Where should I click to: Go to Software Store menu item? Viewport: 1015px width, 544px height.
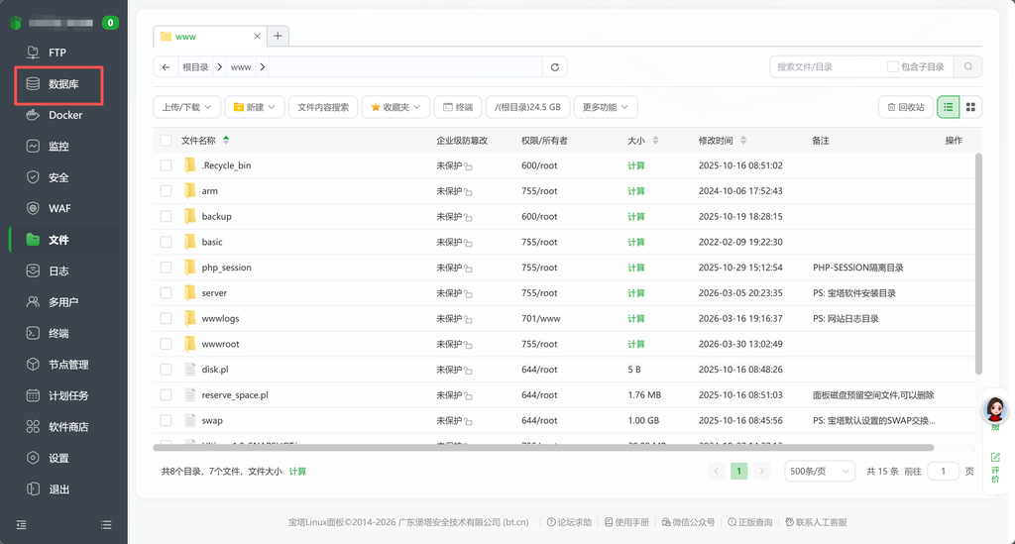pyautogui.click(x=68, y=427)
